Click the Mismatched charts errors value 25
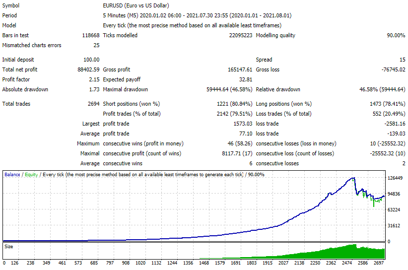The height and width of the screenshot is (270, 408). pos(96,45)
